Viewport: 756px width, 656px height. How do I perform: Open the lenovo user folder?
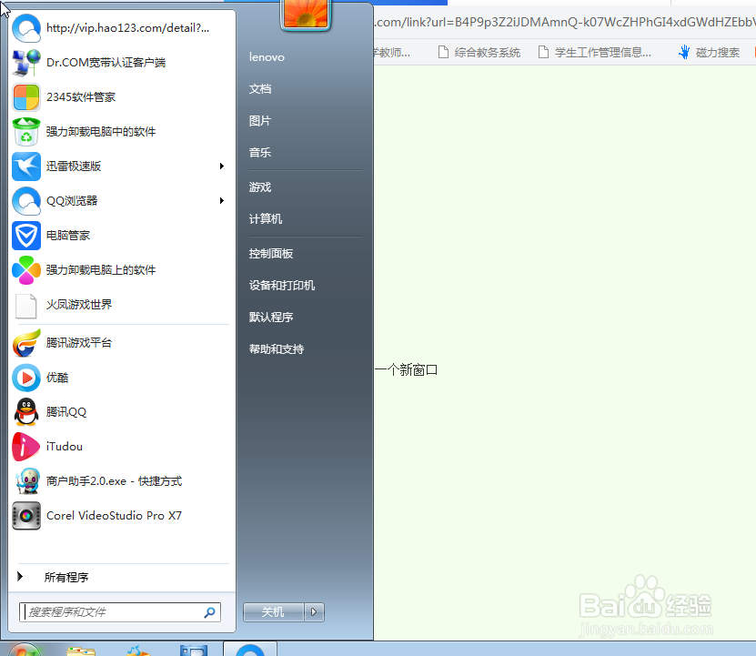pyautogui.click(x=267, y=57)
